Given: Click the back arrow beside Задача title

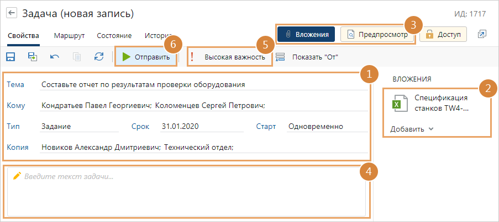Looking at the screenshot, I should click(x=12, y=13).
